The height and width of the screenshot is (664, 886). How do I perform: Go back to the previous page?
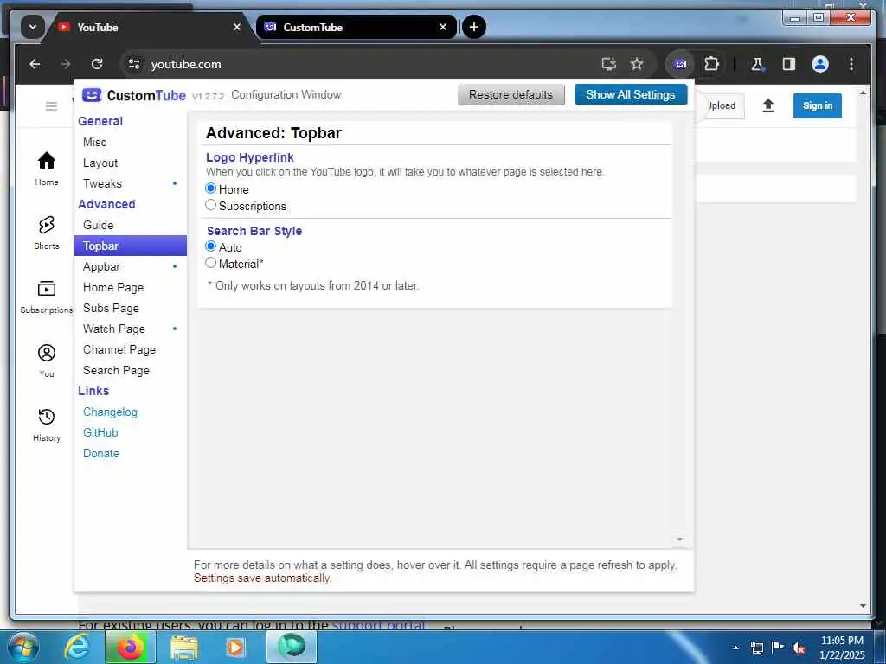[35, 64]
